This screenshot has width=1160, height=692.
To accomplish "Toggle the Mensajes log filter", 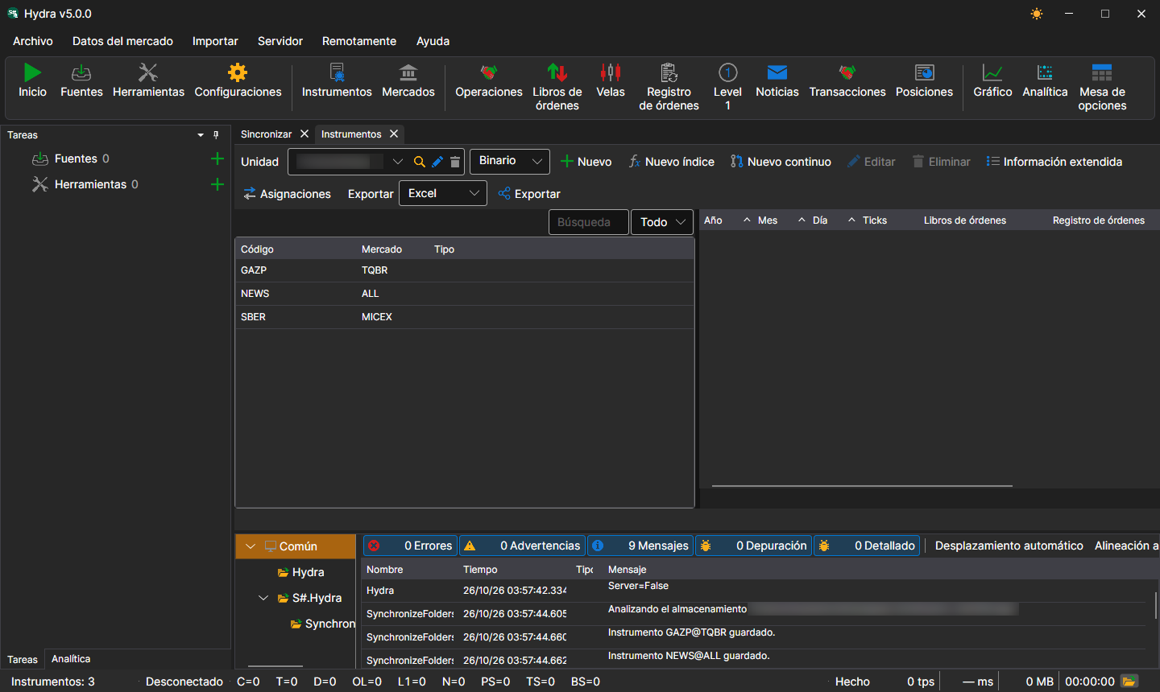I will click(640, 546).
